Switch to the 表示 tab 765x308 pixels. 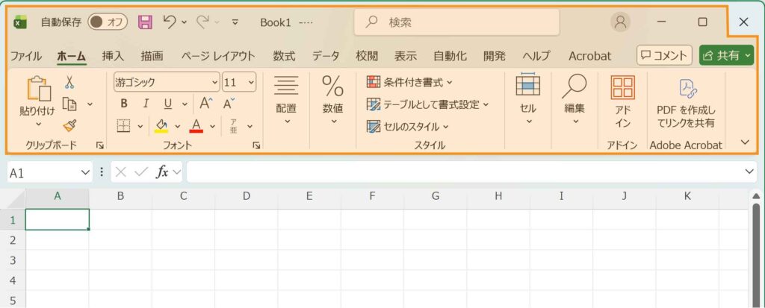click(x=406, y=56)
